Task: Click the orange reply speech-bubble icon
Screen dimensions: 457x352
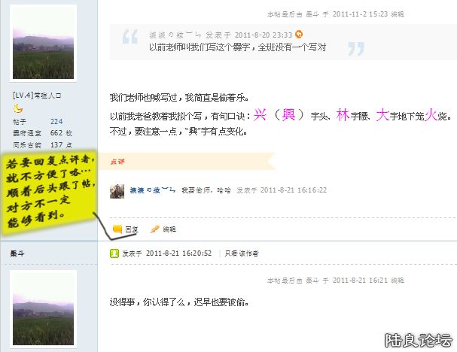Action: (x=117, y=229)
